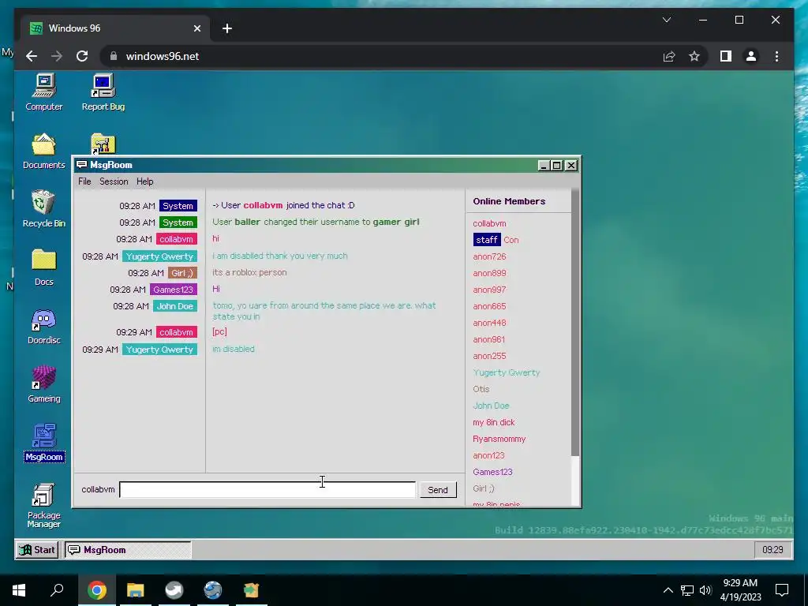This screenshot has height=606, width=808.
Task: Open the Package Manager icon
Action: click(44, 506)
